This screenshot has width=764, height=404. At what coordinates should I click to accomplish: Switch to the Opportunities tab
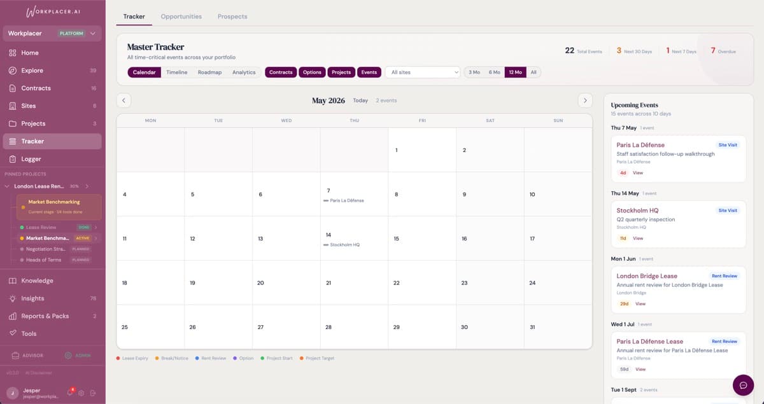pos(181,17)
